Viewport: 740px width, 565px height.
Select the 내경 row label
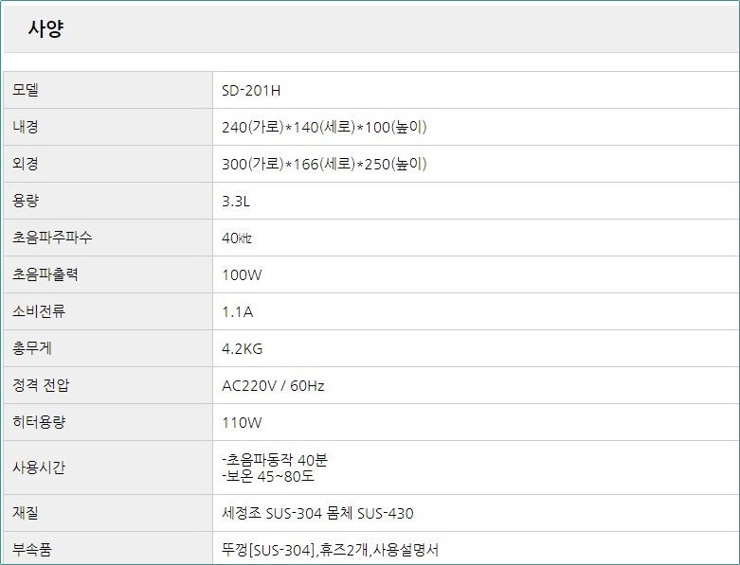coord(26,127)
